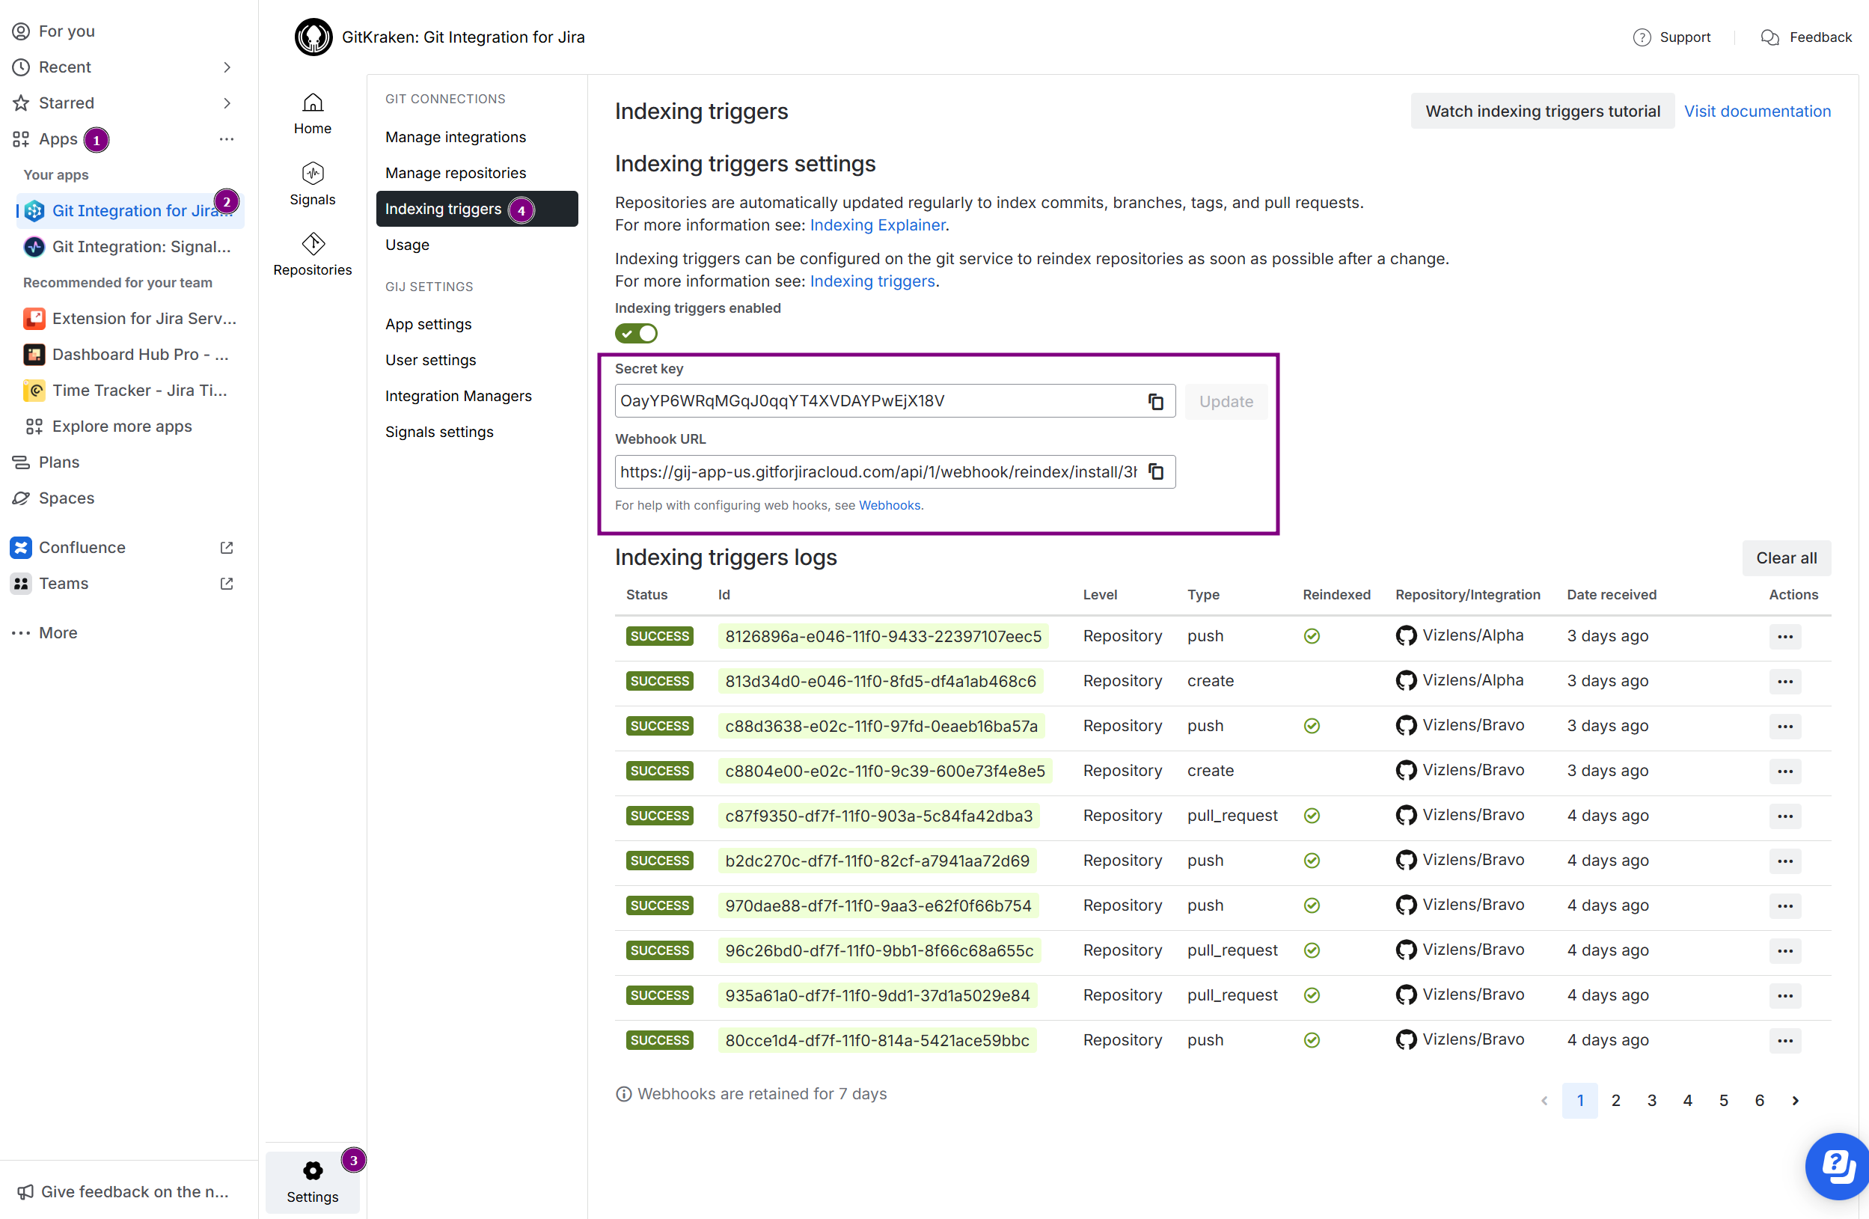The image size is (1869, 1219).
Task: Disable the Indexing triggers enabled toggle
Action: click(x=636, y=334)
